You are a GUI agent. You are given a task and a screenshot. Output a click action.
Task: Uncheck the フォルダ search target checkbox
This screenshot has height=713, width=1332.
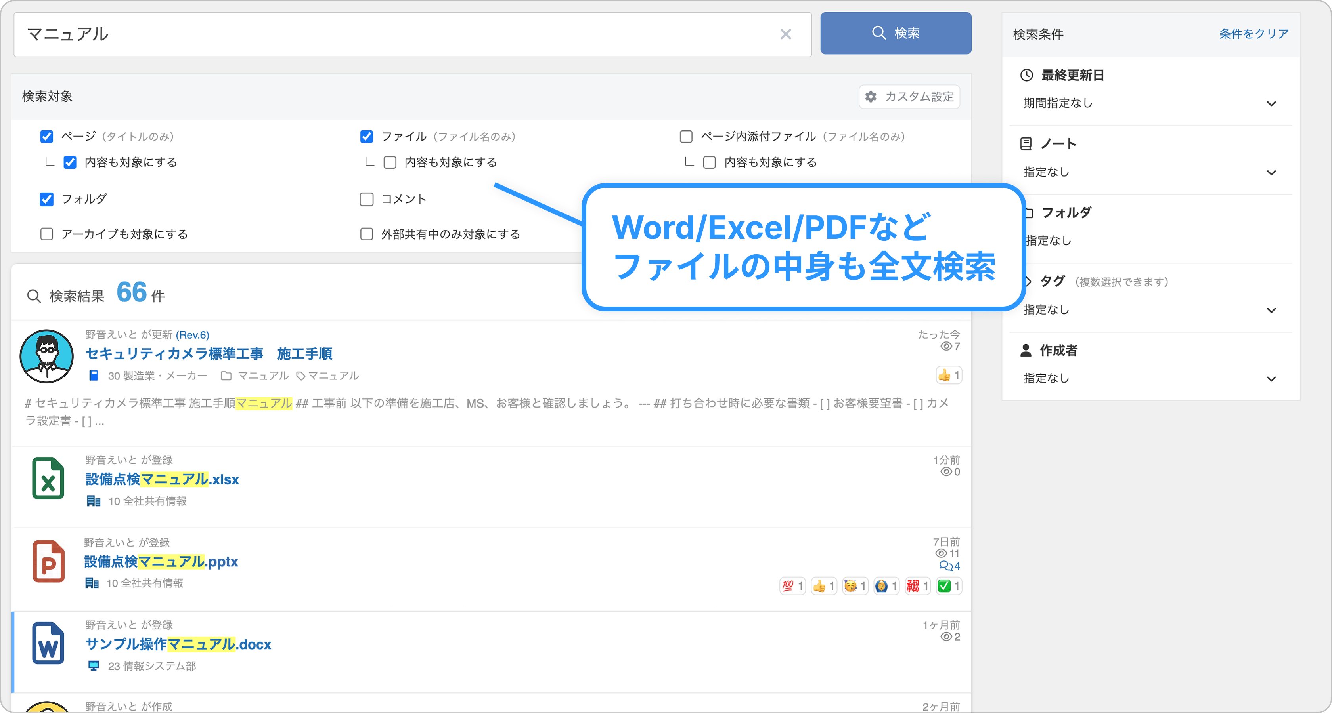pyautogui.click(x=46, y=199)
